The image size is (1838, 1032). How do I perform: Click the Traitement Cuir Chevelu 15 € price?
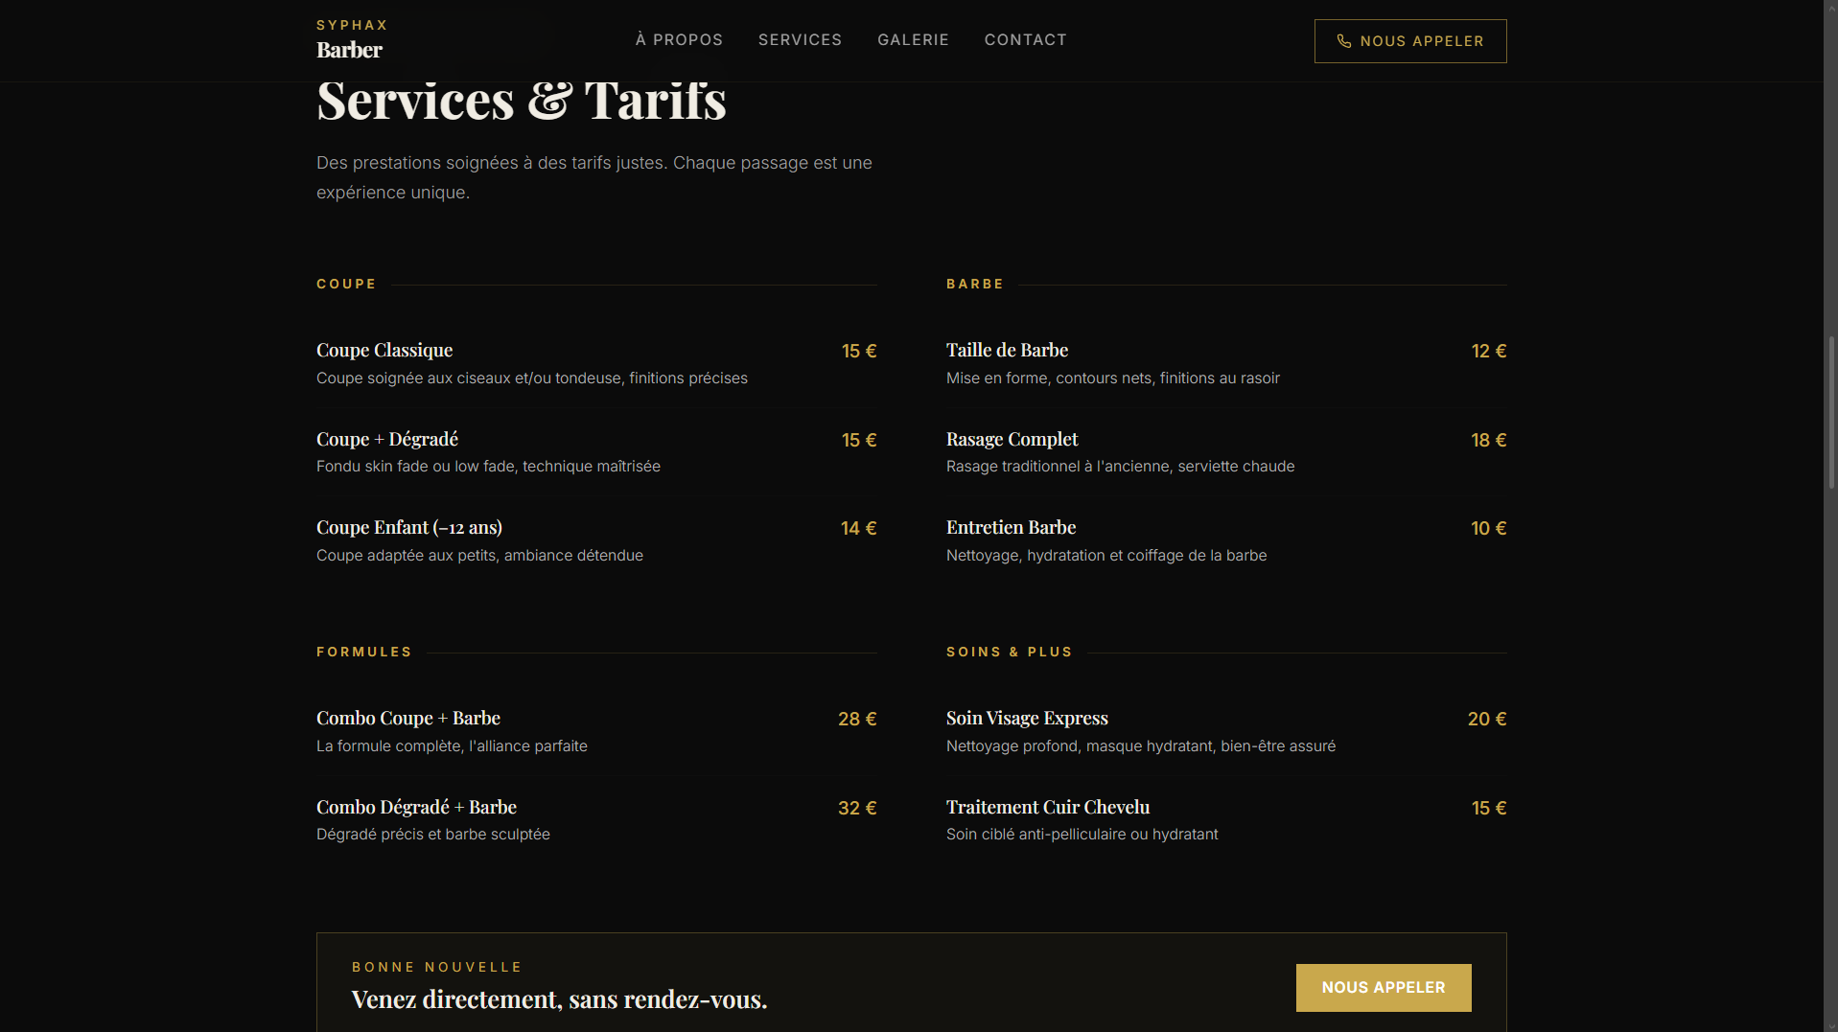point(1488,809)
